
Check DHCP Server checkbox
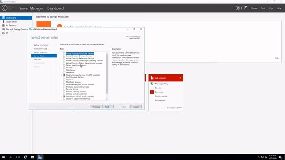tap(64, 68)
